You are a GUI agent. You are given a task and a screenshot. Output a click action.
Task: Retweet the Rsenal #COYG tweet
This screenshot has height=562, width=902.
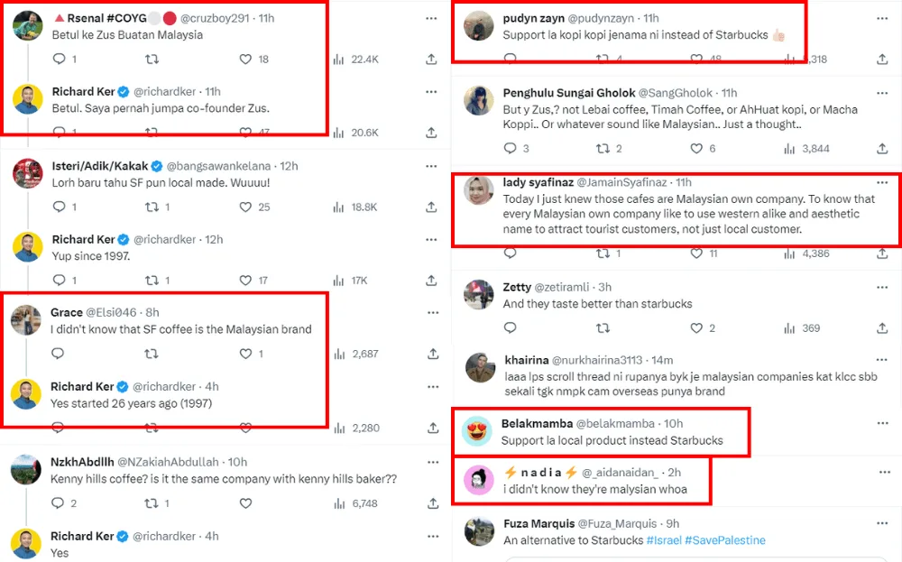point(152,60)
